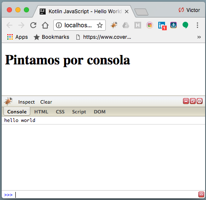Open Firebug panel in a new window
The image size is (206, 200).
(x=193, y=101)
